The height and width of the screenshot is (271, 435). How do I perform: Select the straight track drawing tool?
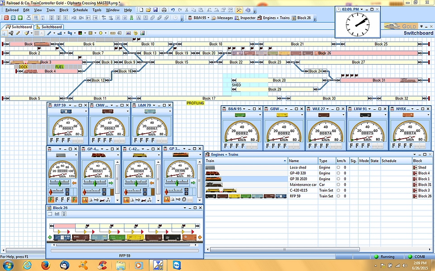(49, 33)
